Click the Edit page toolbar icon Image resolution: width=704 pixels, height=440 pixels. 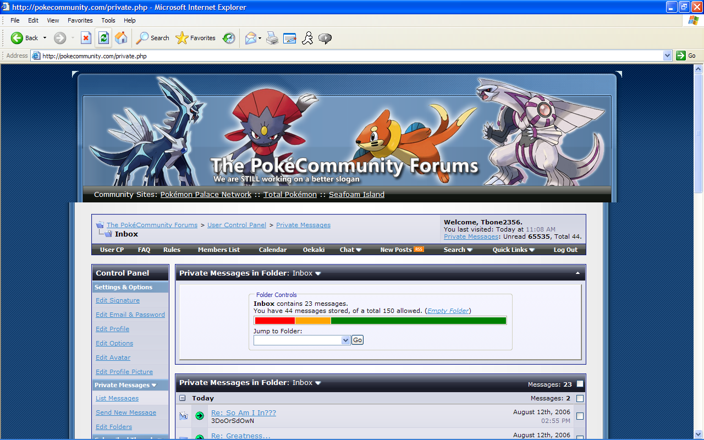290,38
